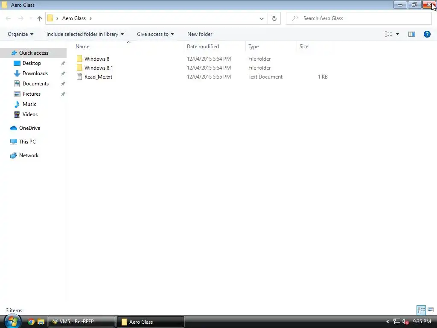Viewport: 437px width, 328px height.
Task: Select the Windows 8 folder
Action: pyautogui.click(x=97, y=59)
